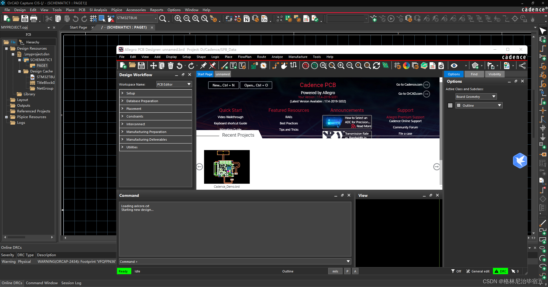This screenshot has height=287, width=548.
Task: Click the Save icon in Allegro toolbar
Action: (141, 66)
